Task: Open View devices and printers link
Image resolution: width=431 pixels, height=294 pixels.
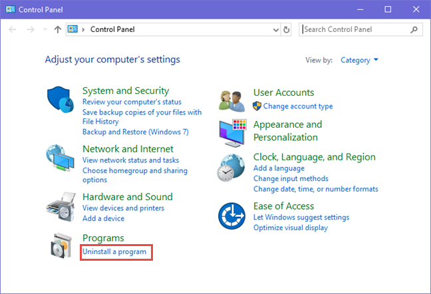Action: click(x=123, y=208)
